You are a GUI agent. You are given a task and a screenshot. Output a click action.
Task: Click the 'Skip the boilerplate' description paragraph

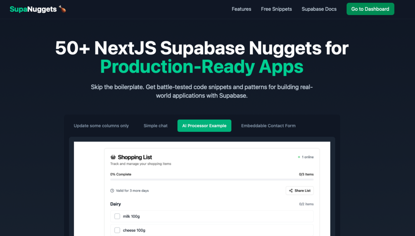tap(202, 91)
